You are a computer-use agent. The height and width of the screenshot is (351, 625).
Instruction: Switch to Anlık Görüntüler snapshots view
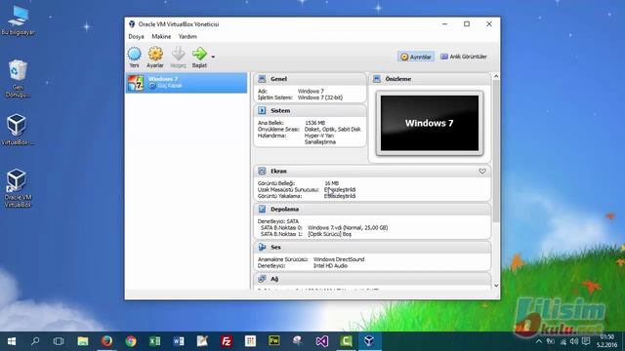[464, 57]
